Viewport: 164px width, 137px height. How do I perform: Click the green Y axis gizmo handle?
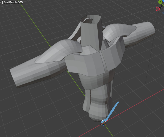click(x=160, y=2)
